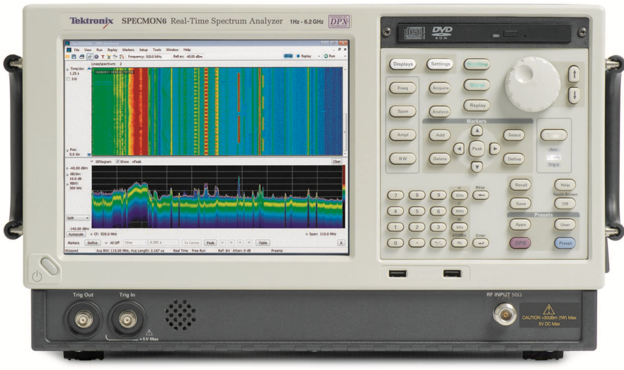Viewport: 624px width, 370px height.
Task: Toggle the Show checkbox for DPXogram
Action: (x=118, y=162)
